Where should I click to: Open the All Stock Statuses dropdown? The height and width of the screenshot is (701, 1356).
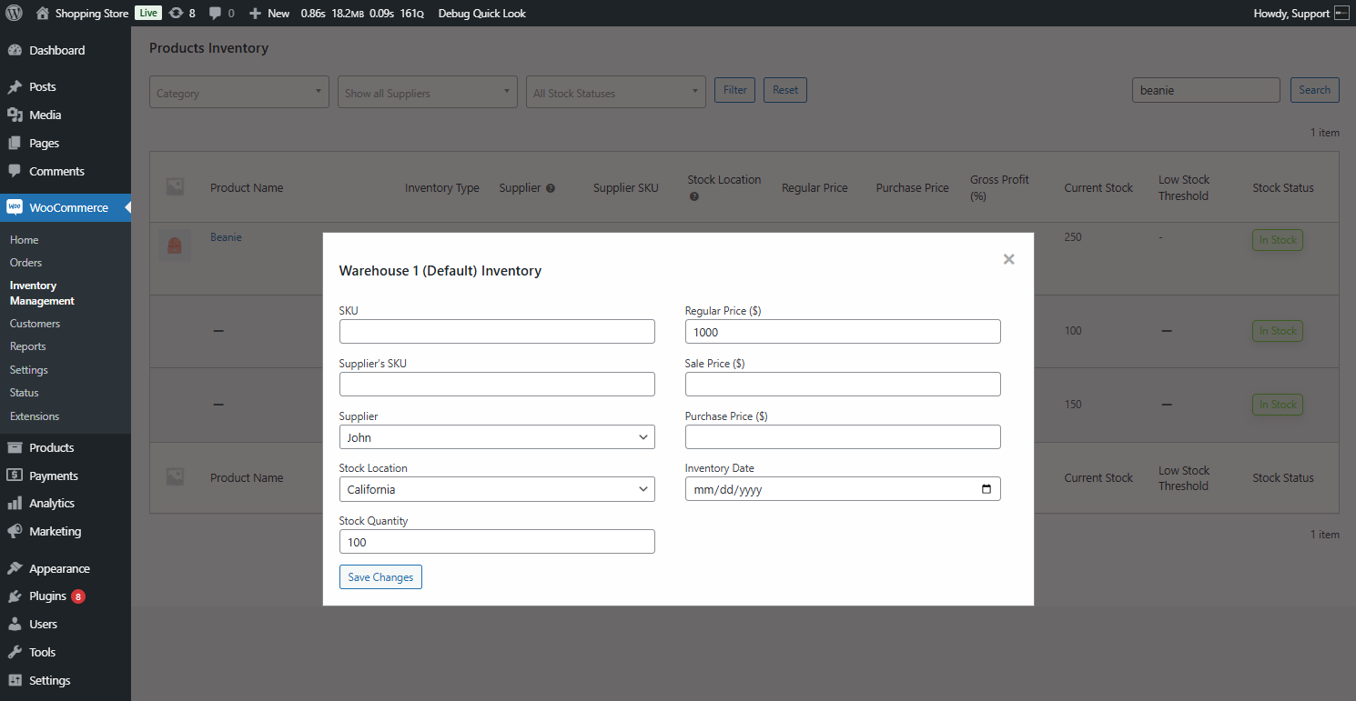click(x=616, y=92)
